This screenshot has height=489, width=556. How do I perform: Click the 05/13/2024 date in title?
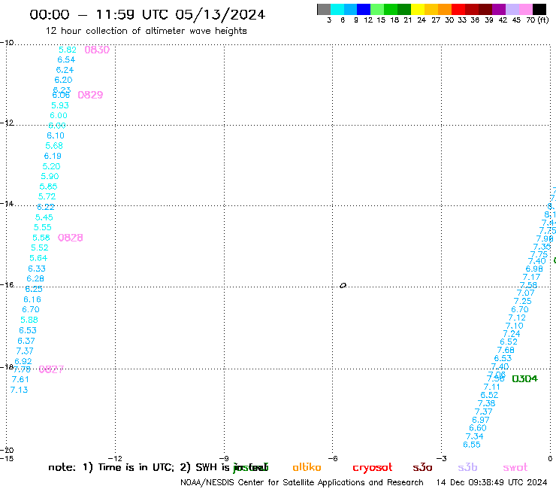[220, 14]
